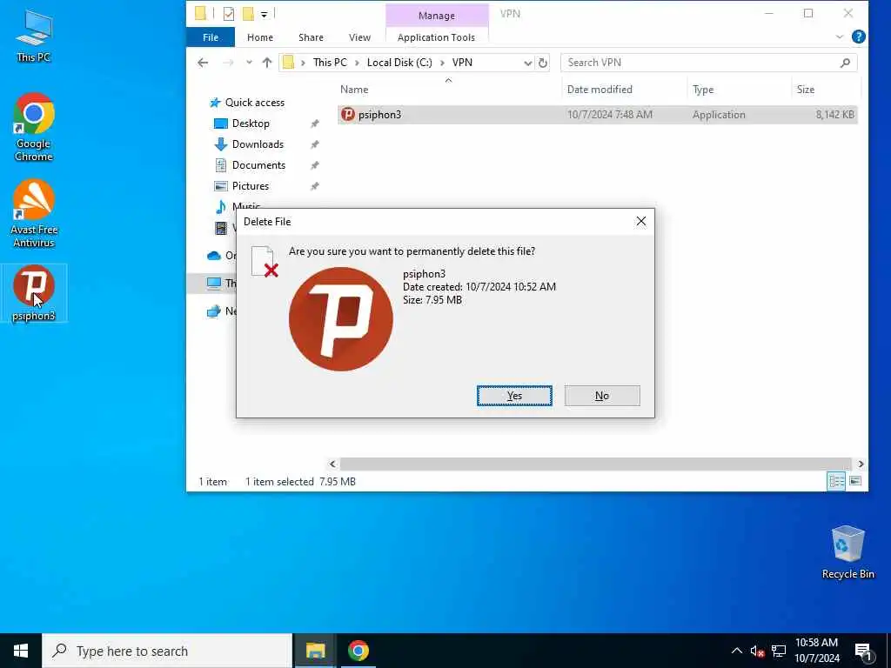Screen dimensions: 891x668
Task: Close the Delete File dialog
Action: click(640, 222)
